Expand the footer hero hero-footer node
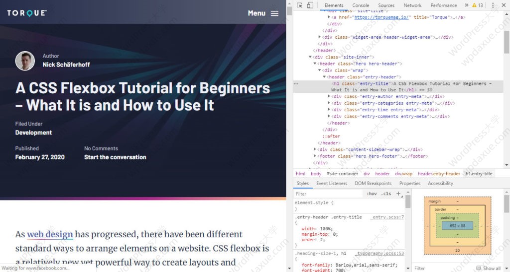The width and height of the screenshot is (510, 272). click(x=315, y=156)
